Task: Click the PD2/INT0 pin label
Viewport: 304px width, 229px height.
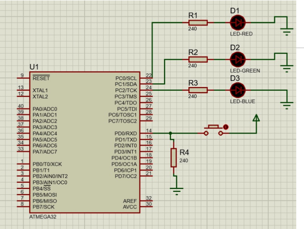Action: [x=126, y=145]
